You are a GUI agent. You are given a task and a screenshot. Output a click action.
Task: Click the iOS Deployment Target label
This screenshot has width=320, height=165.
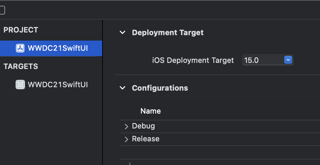(193, 61)
